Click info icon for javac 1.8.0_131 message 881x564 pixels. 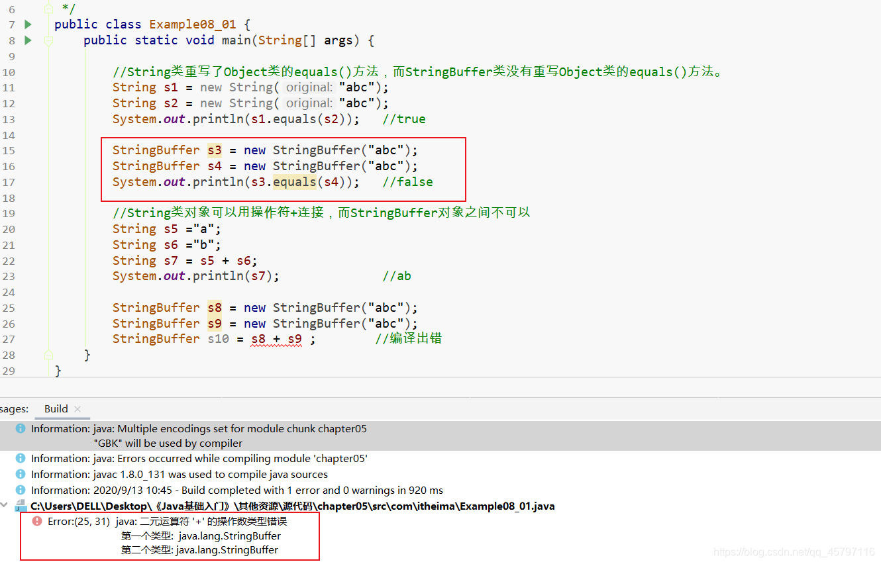coord(21,475)
